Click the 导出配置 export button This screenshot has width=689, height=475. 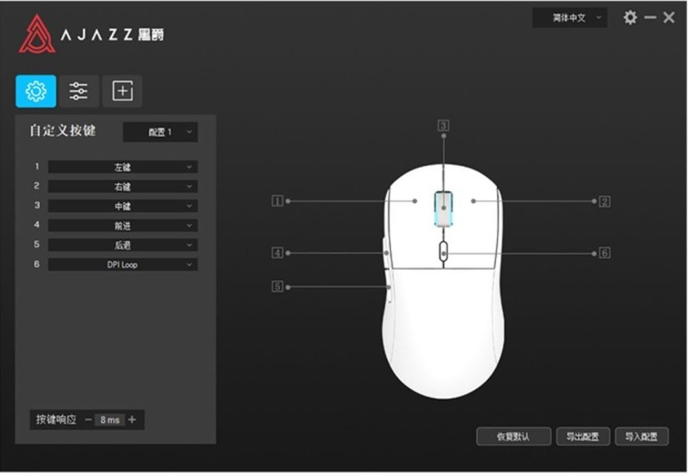tap(583, 437)
